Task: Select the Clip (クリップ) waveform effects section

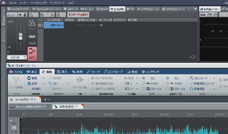Action: click(32, 25)
